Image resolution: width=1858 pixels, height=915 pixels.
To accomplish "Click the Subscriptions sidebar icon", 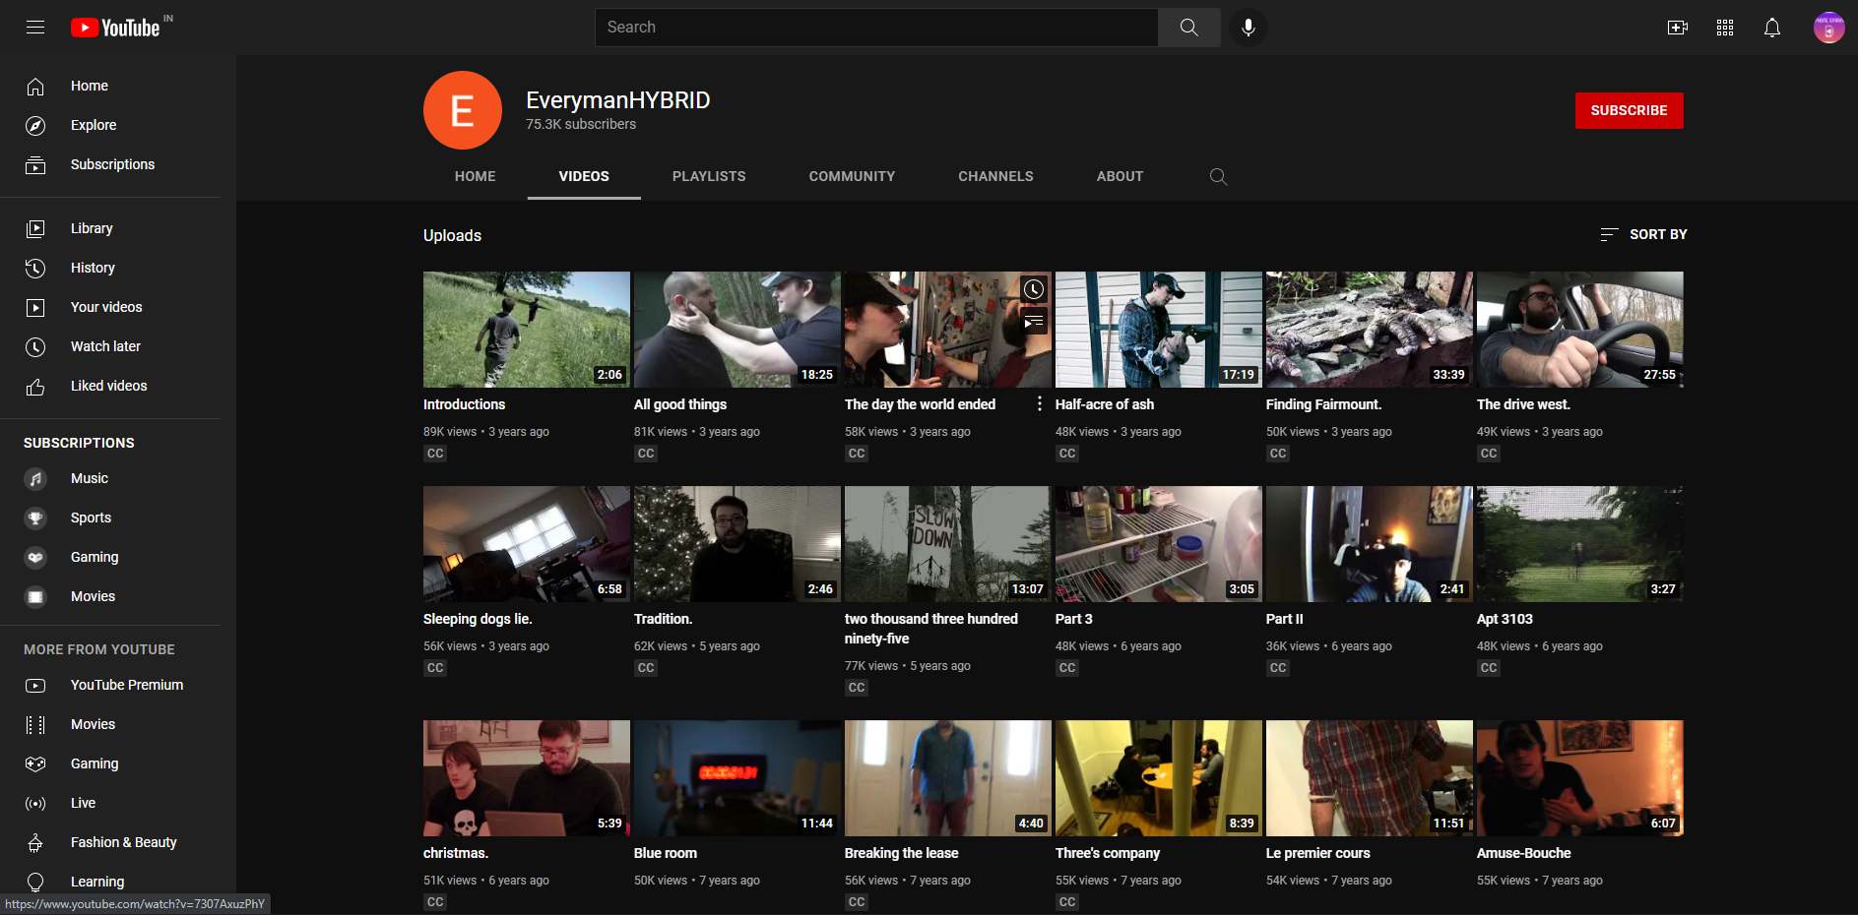I will [x=35, y=165].
